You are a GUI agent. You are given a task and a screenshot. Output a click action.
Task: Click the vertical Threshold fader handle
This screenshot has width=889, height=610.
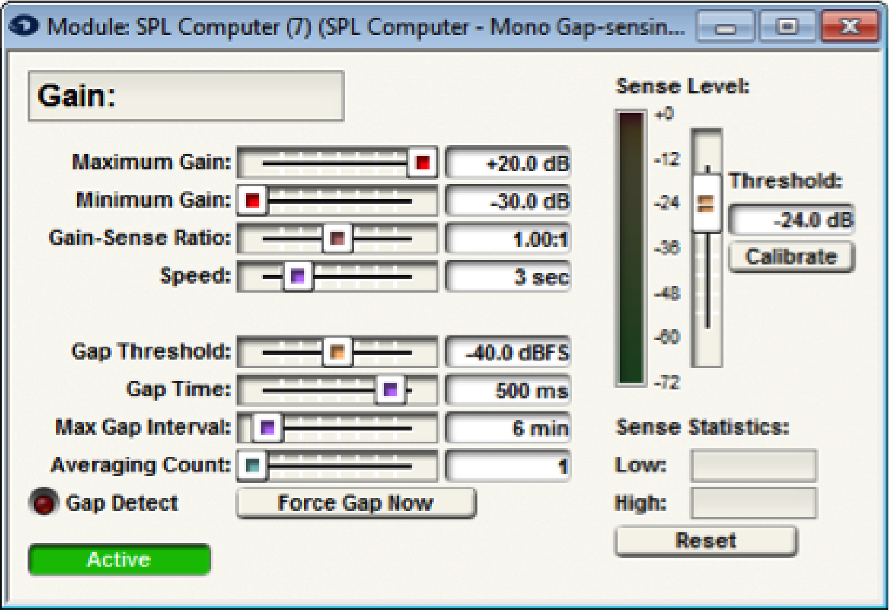click(x=707, y=203)
